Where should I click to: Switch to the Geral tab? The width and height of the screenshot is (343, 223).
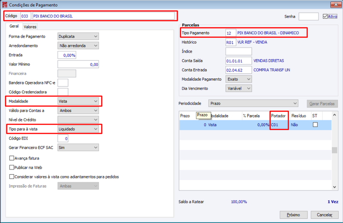coord(14,26)
